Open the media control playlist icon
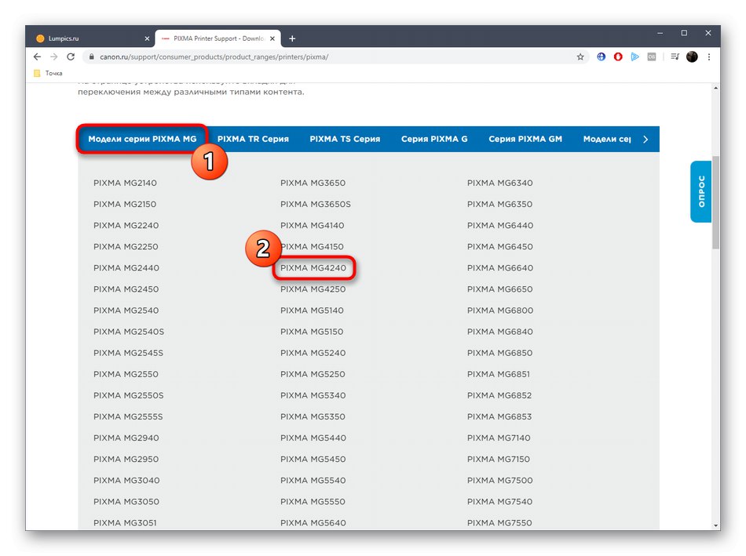The width and height of the screenshot is (746, 556). click(x=675, y=56)
